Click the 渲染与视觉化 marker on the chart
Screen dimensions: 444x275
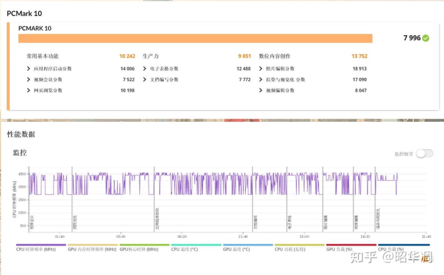[x=378, y=219]
